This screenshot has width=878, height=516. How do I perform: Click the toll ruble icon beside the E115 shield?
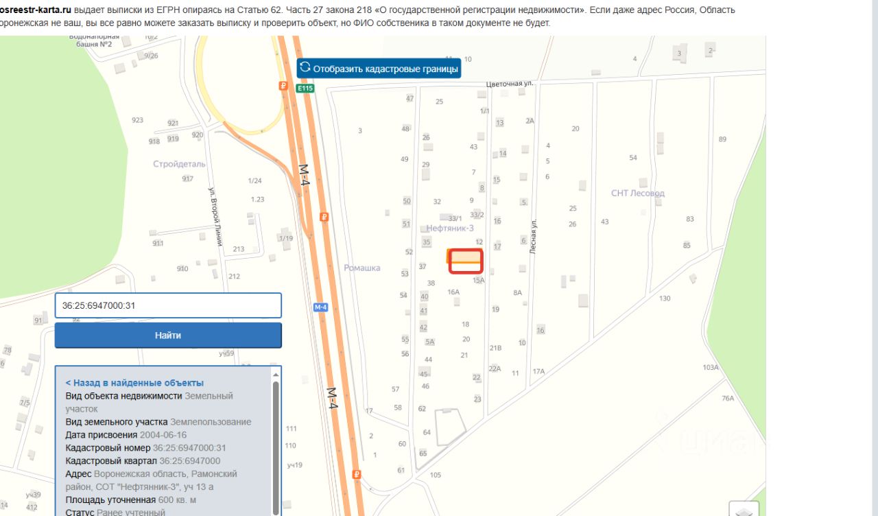pos(283,86)
